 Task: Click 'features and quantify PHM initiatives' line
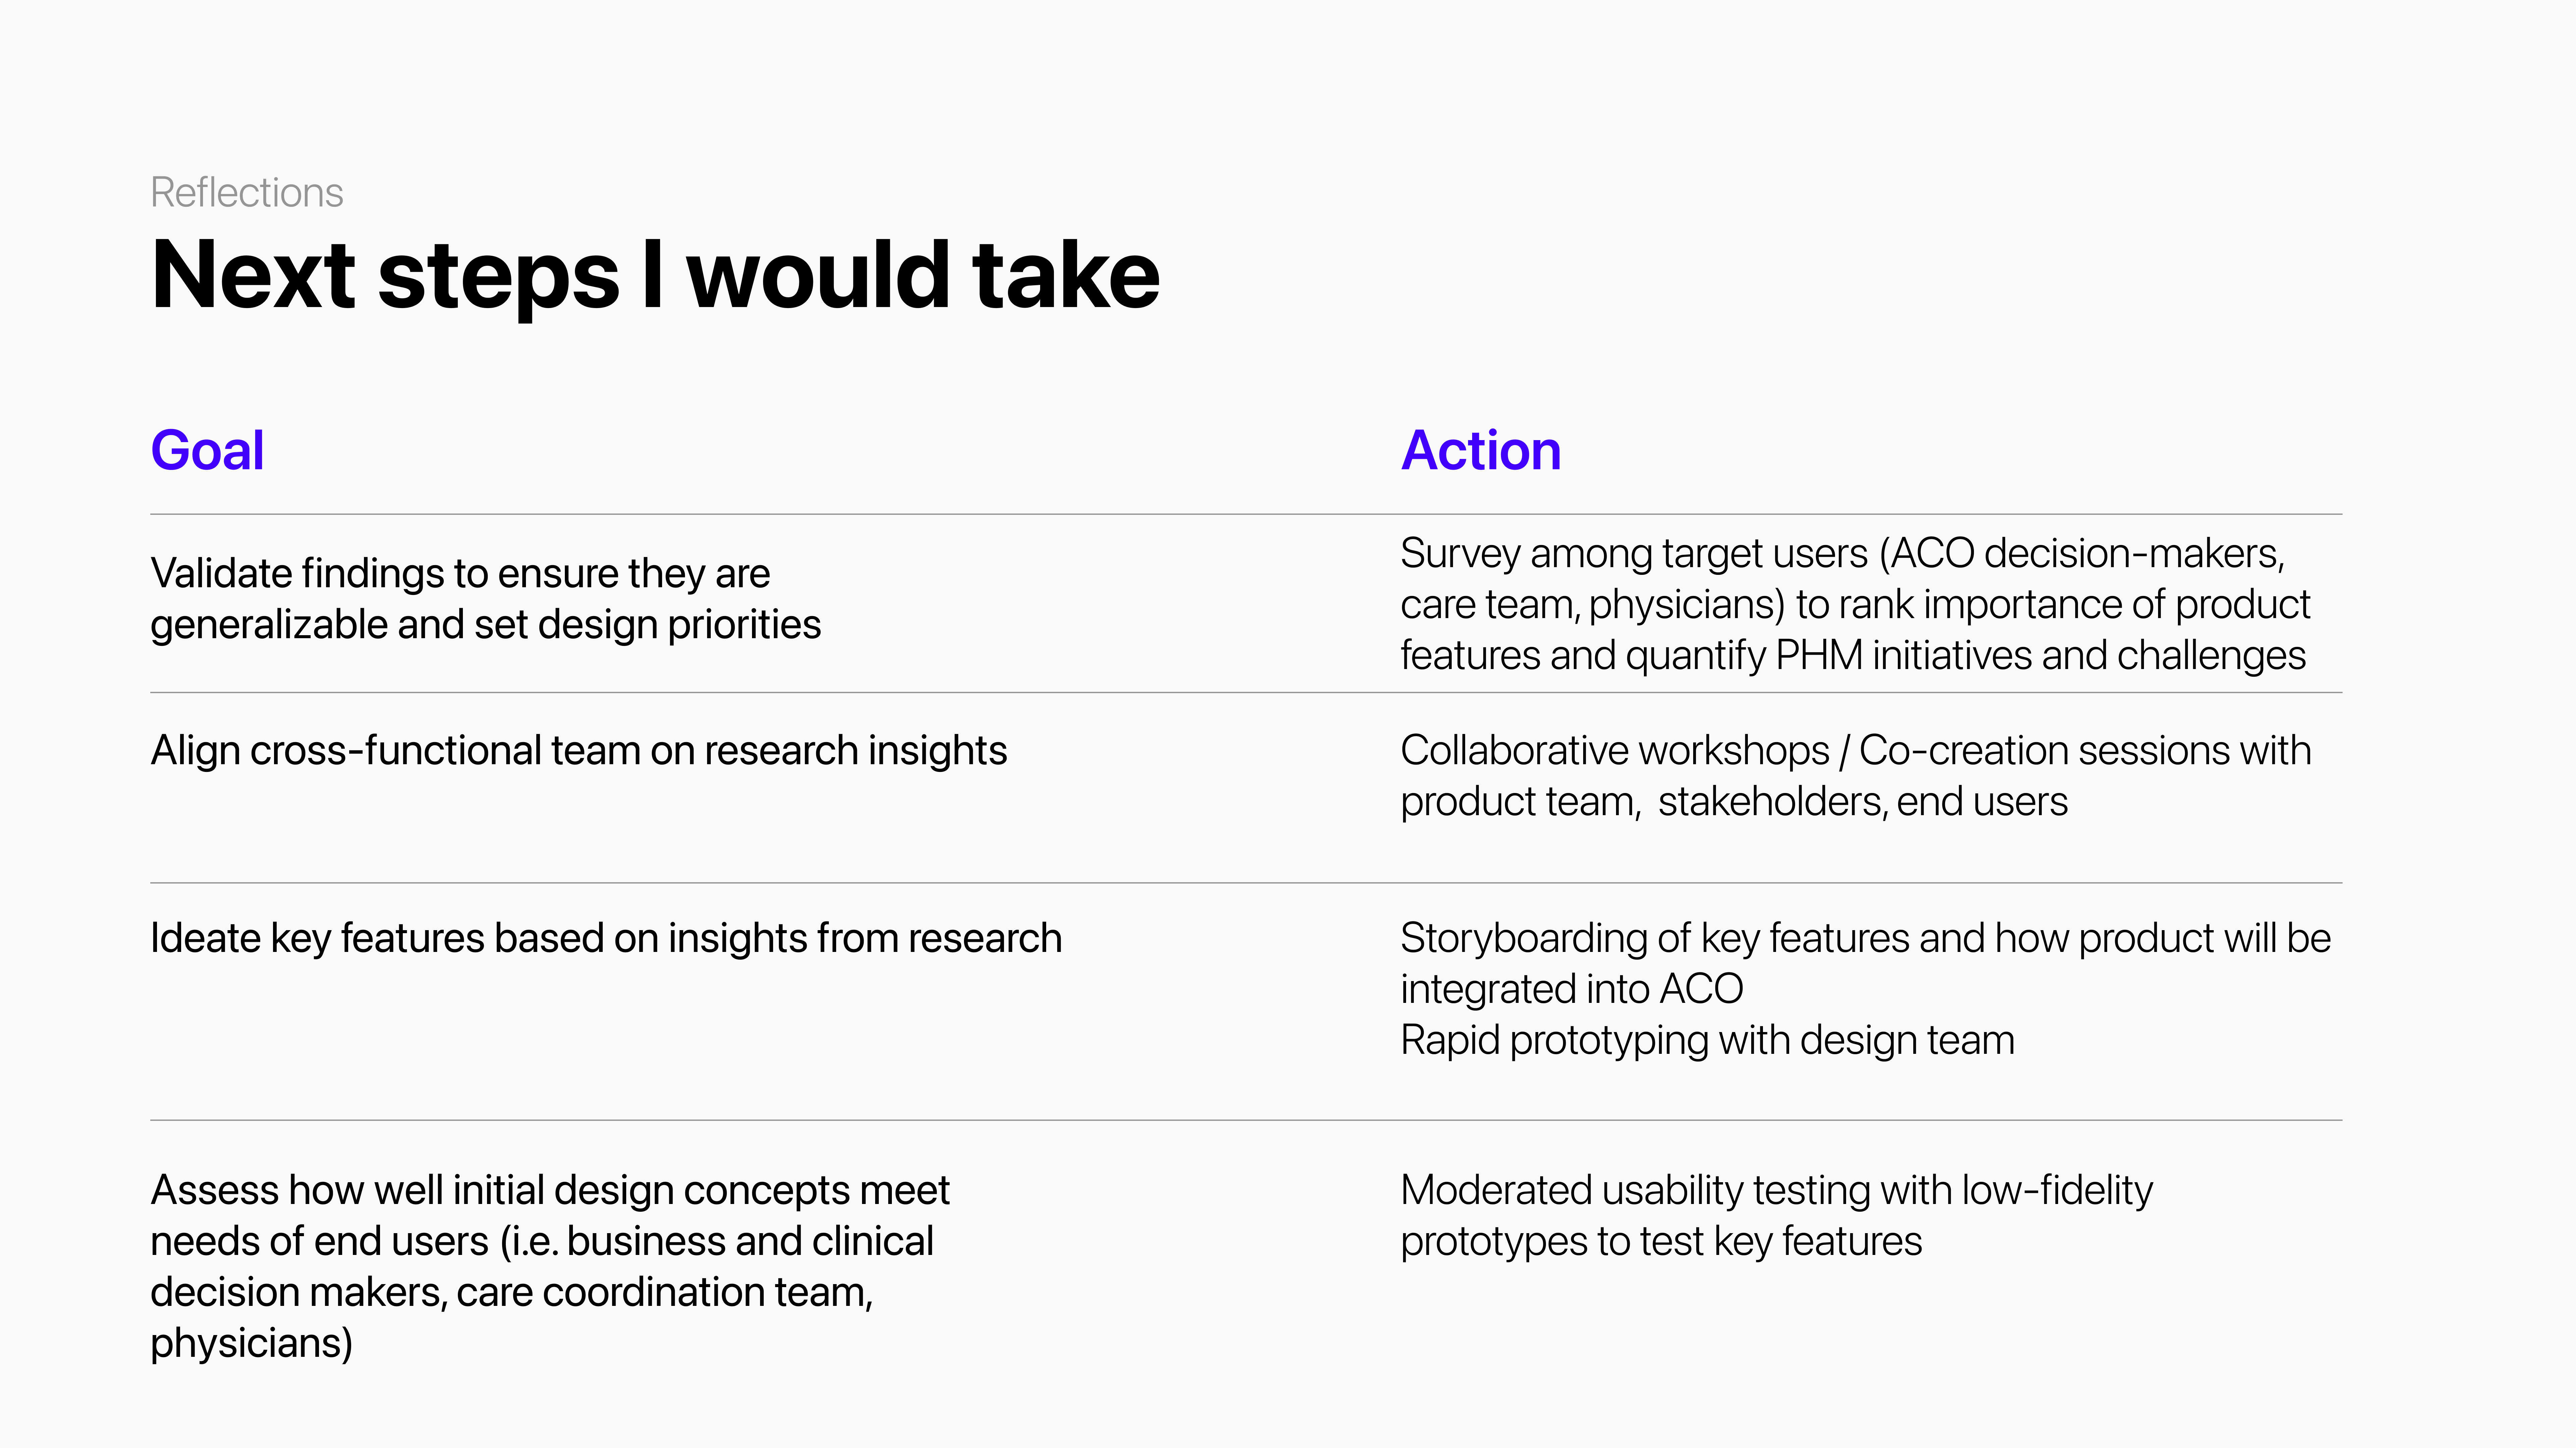tap(1852, 656)
